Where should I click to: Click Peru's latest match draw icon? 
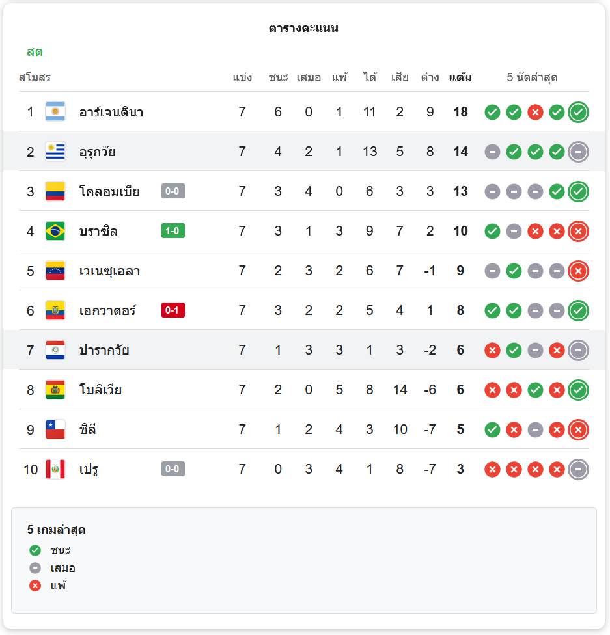point(578,469)
